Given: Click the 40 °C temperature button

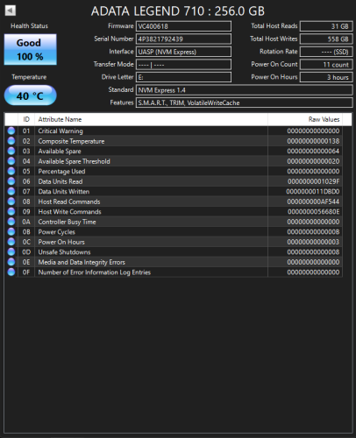Looking at the screenshot, I should (x=31, y=95).
